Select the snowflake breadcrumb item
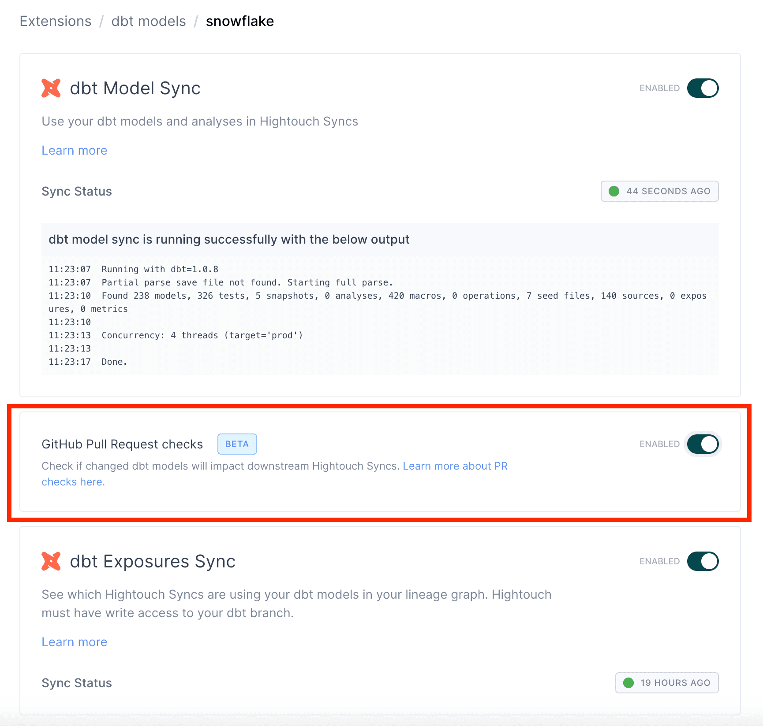This screenshot has width=763, height=726. point(240,21)
